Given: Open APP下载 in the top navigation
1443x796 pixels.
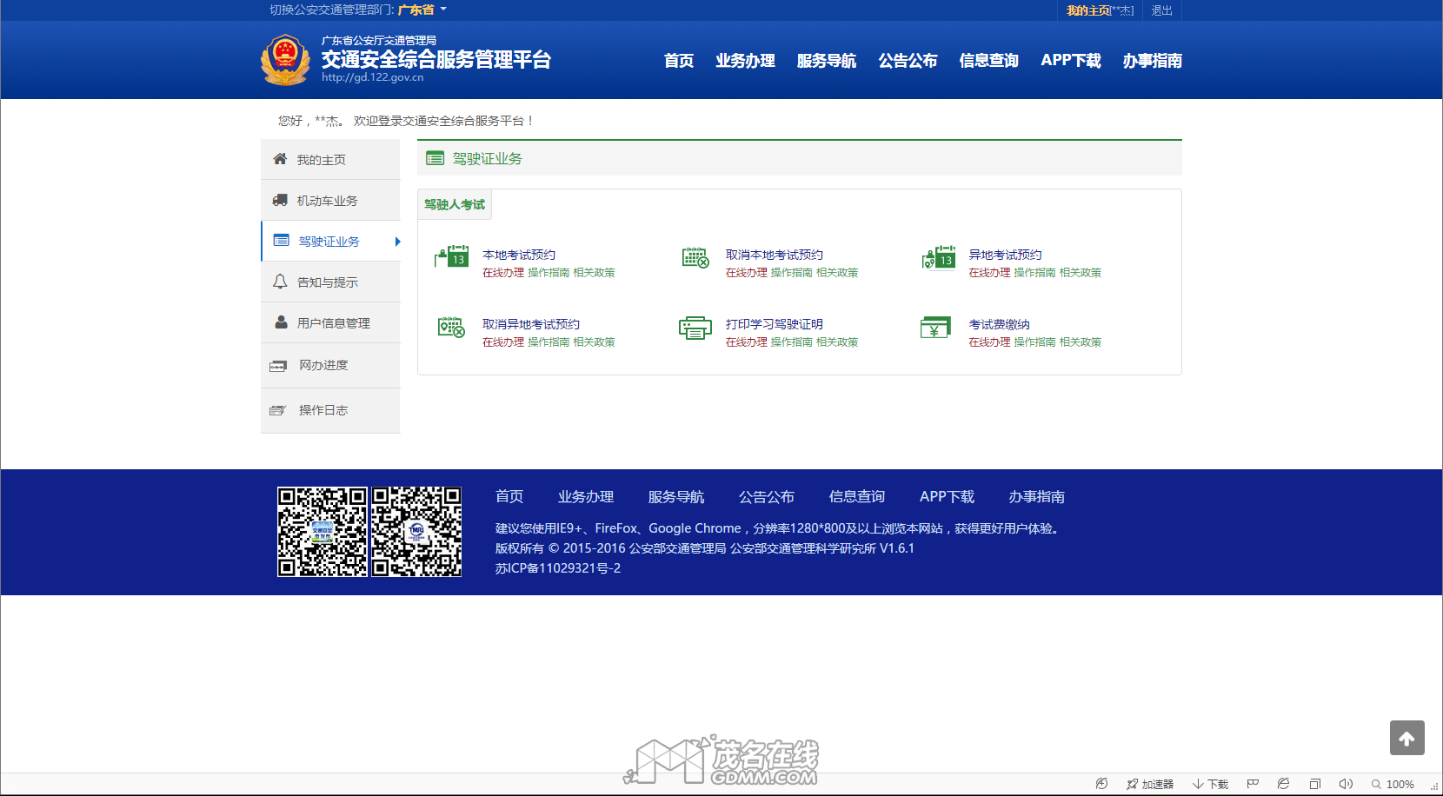Looking at the screenshot, I should (1071, 60).
